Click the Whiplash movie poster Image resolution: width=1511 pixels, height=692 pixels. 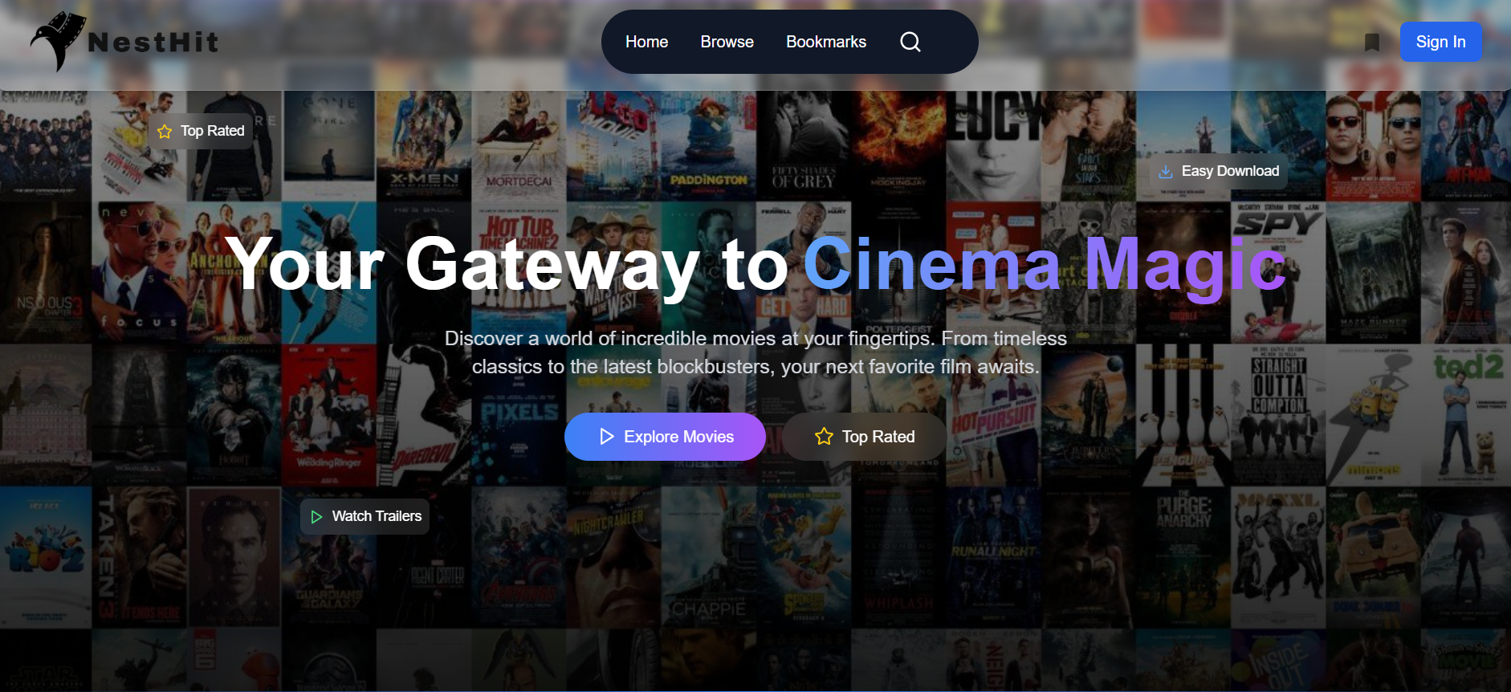click(x=898, y=557)
